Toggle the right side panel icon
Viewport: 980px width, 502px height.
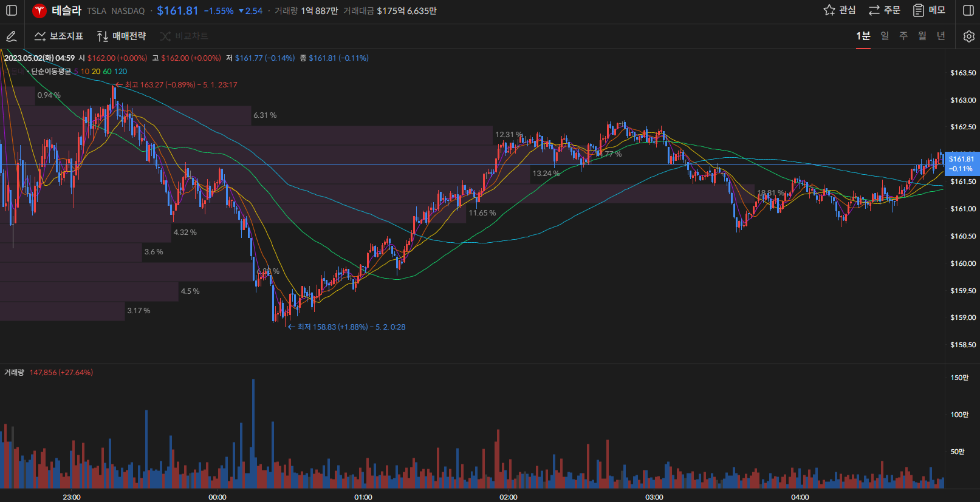point(968,10)
